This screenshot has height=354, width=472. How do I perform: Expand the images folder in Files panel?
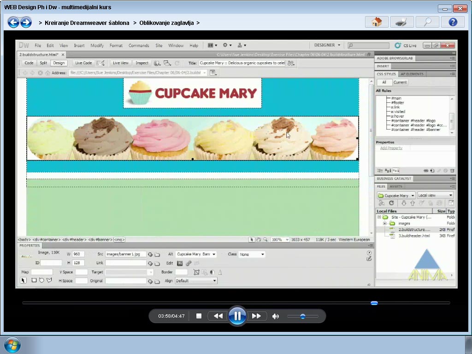(385, 224)
